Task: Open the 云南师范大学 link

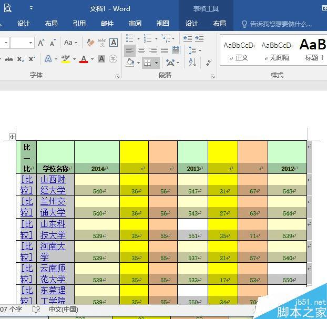Action: (x=53, y=274)
